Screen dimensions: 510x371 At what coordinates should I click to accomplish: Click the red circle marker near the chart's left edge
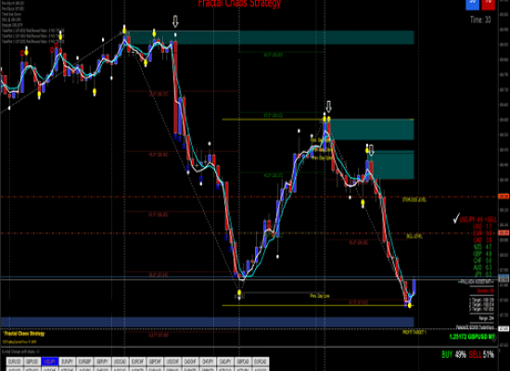(22, 54)
